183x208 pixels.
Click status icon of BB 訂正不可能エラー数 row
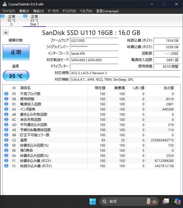[6, 135]
